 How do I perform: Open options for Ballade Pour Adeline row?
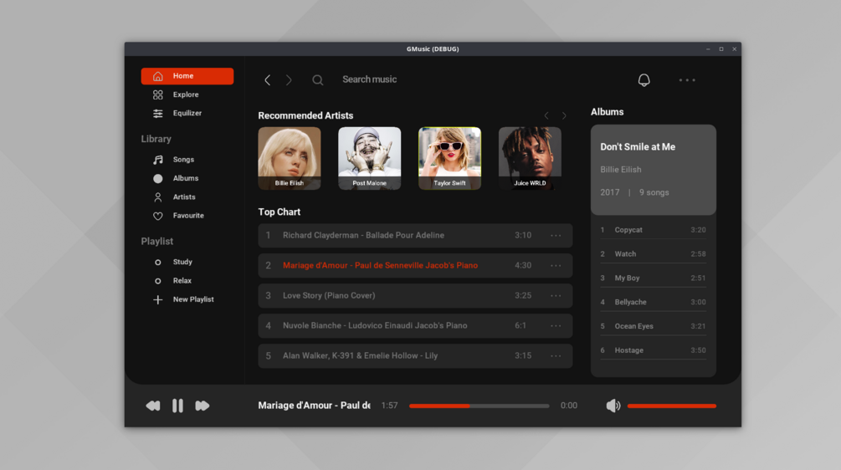click(556, 235)
